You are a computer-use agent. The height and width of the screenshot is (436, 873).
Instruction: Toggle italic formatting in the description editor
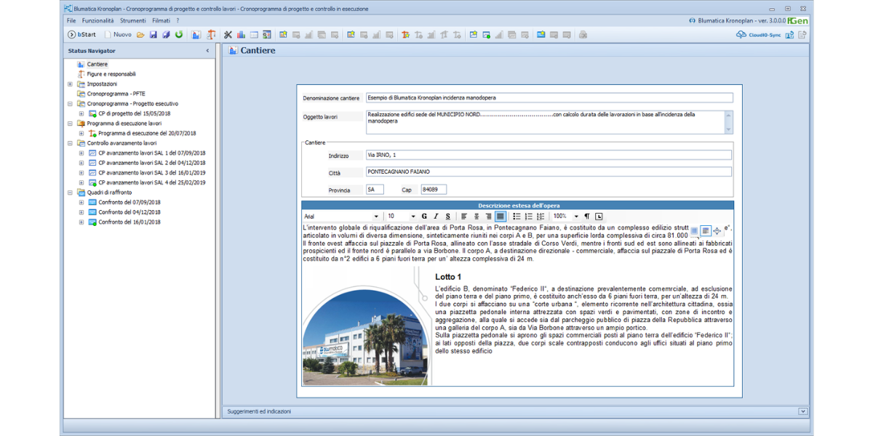(x=436, y=217)
